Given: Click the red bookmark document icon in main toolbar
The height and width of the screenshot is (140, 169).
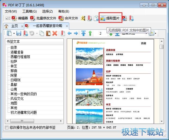Looking at the screenshot, I should tap(90, 18).
